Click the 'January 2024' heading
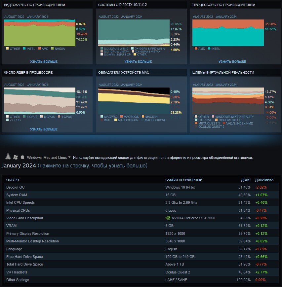The image size is (282, 287). pyautogui.click(x=19, y=165)
